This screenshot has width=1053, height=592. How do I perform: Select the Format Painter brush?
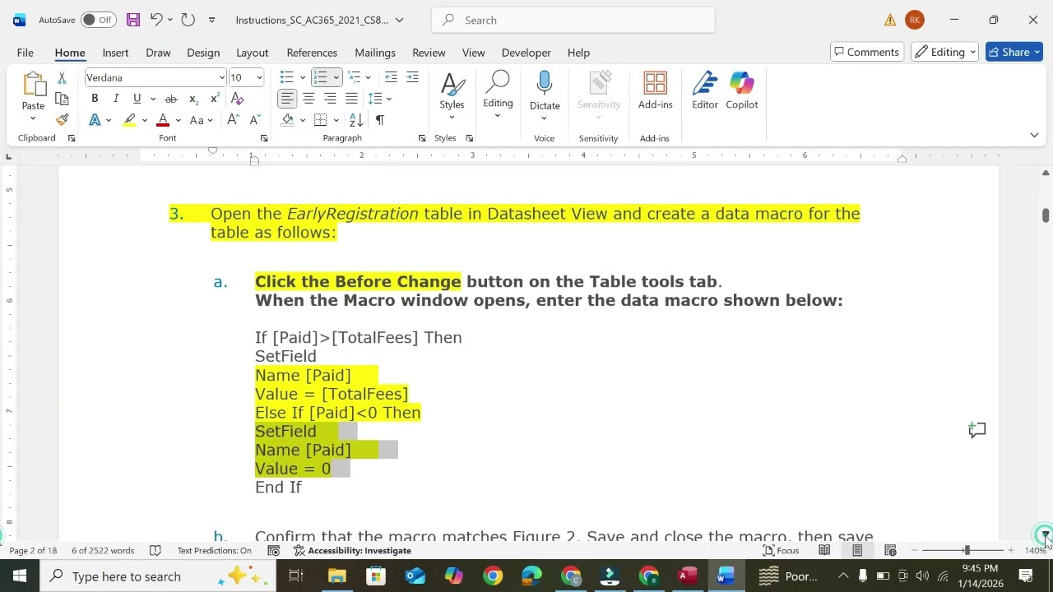click(x=62, y=120)
